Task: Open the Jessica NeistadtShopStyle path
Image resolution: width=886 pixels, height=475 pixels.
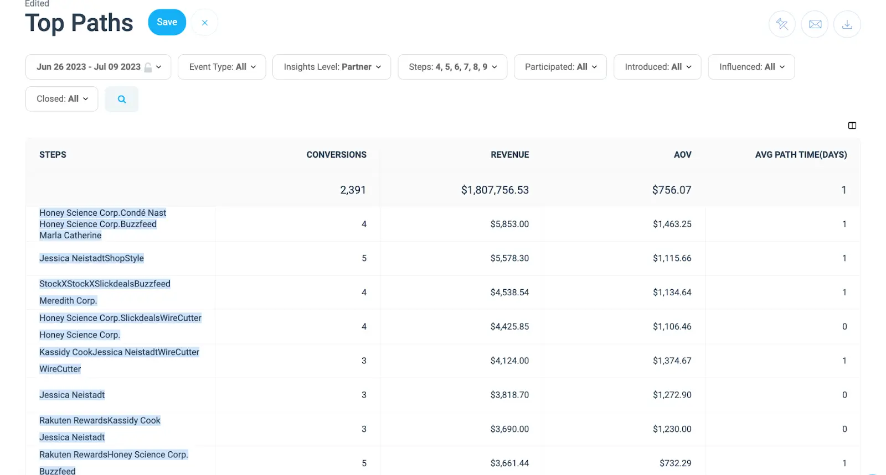Action: [91, 258]
